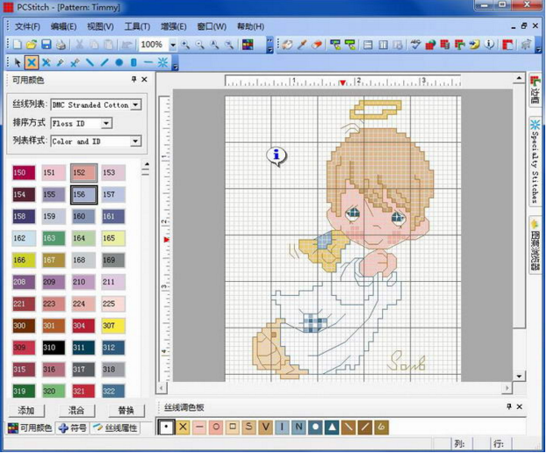Open the 排序方式 Floss ID dropdown

click(106, 123)
